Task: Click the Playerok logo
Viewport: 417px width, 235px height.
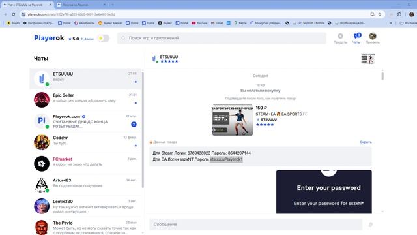Action: (x=49, y=38)
